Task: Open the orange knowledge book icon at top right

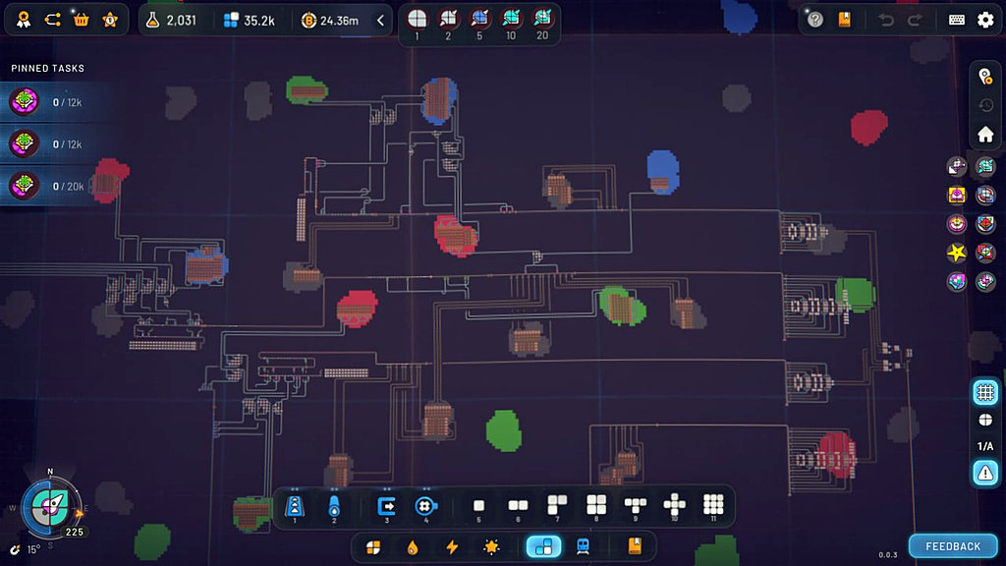Action: pos(844,20)
